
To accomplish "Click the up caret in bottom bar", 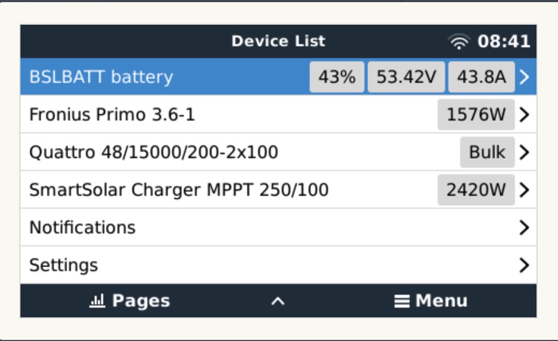I will [277, 301].
